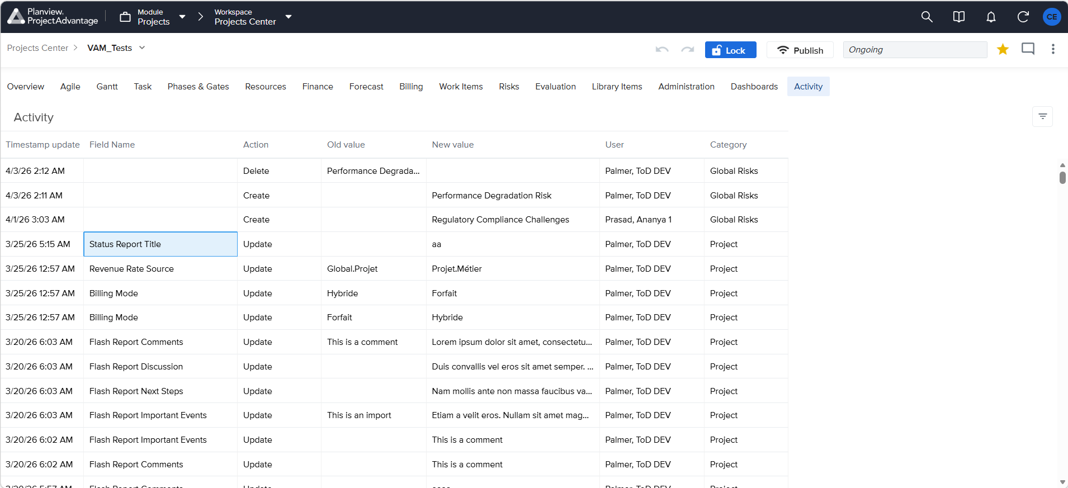Switch to the Overview tab
The image size is (1068, 488).
(26, 87)
